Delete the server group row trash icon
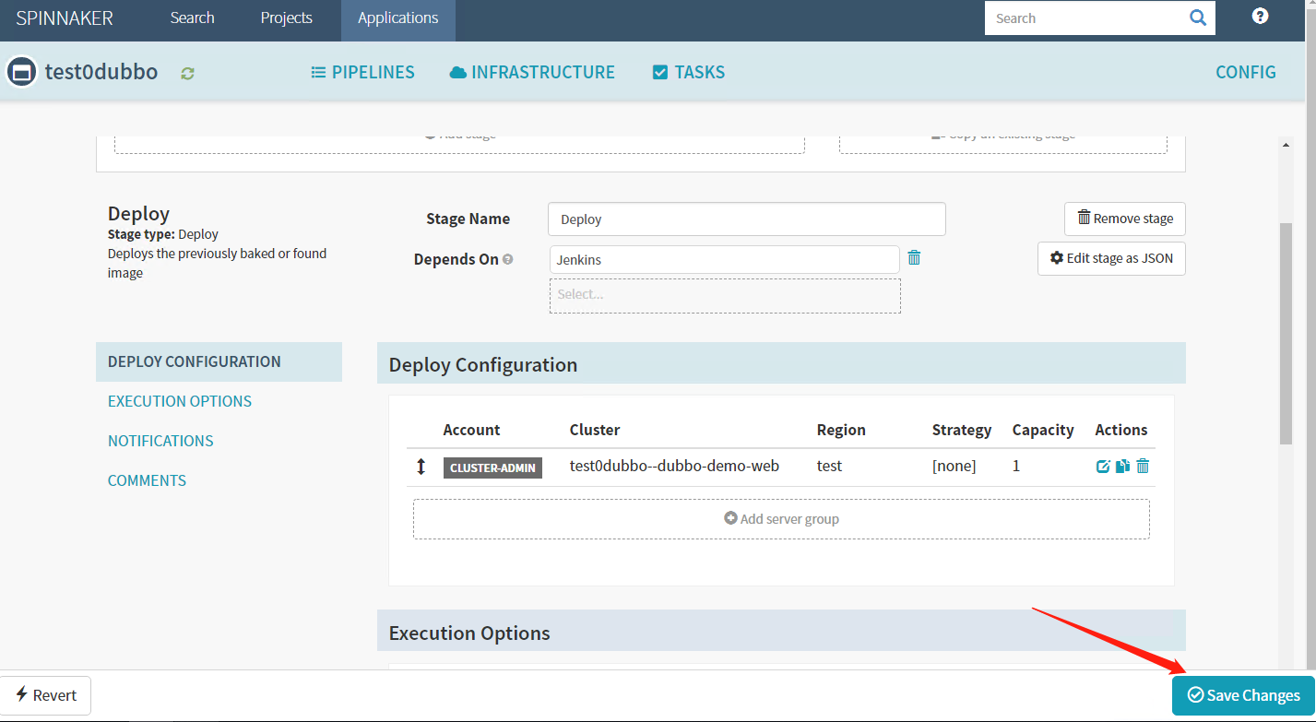The height and width of the screenshot is (722, 1316). point(1143,467)
